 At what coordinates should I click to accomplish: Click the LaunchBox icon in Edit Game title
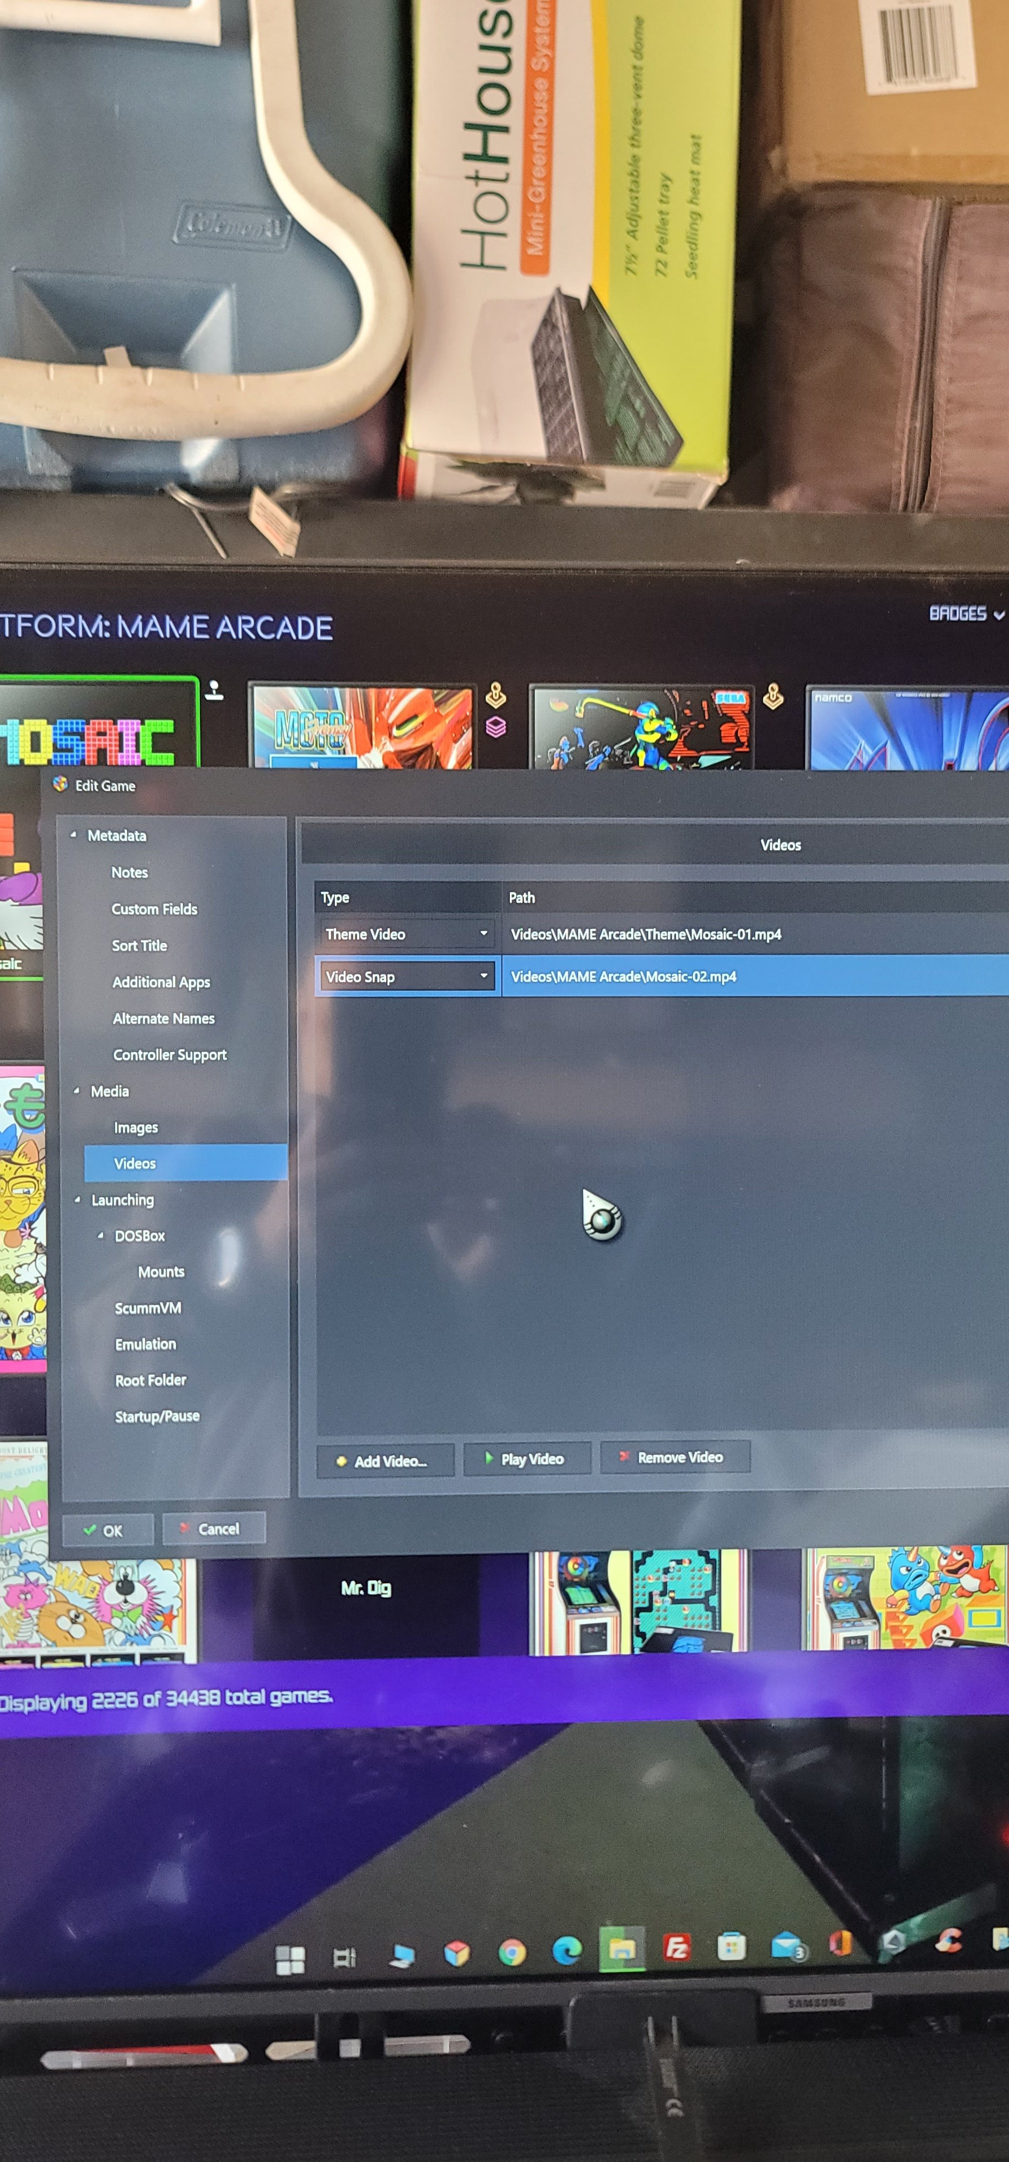pos(59,784)
